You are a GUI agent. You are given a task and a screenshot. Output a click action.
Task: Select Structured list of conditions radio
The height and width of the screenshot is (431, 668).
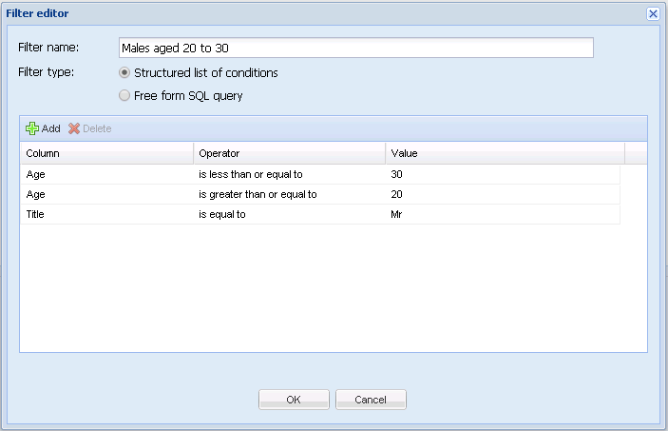(124, 73)
